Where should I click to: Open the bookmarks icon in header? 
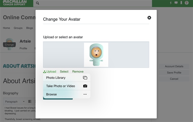(x=181, y=3)
